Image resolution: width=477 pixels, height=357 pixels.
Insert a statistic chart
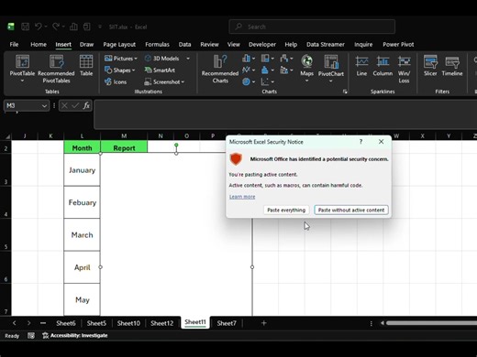267,70
